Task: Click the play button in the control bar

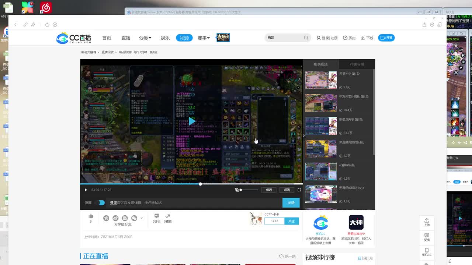Action: (86, 190)
